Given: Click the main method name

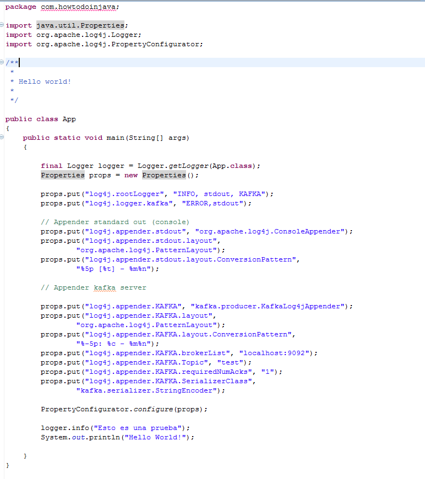Looking at the screenshot, I should pos(115,138).
